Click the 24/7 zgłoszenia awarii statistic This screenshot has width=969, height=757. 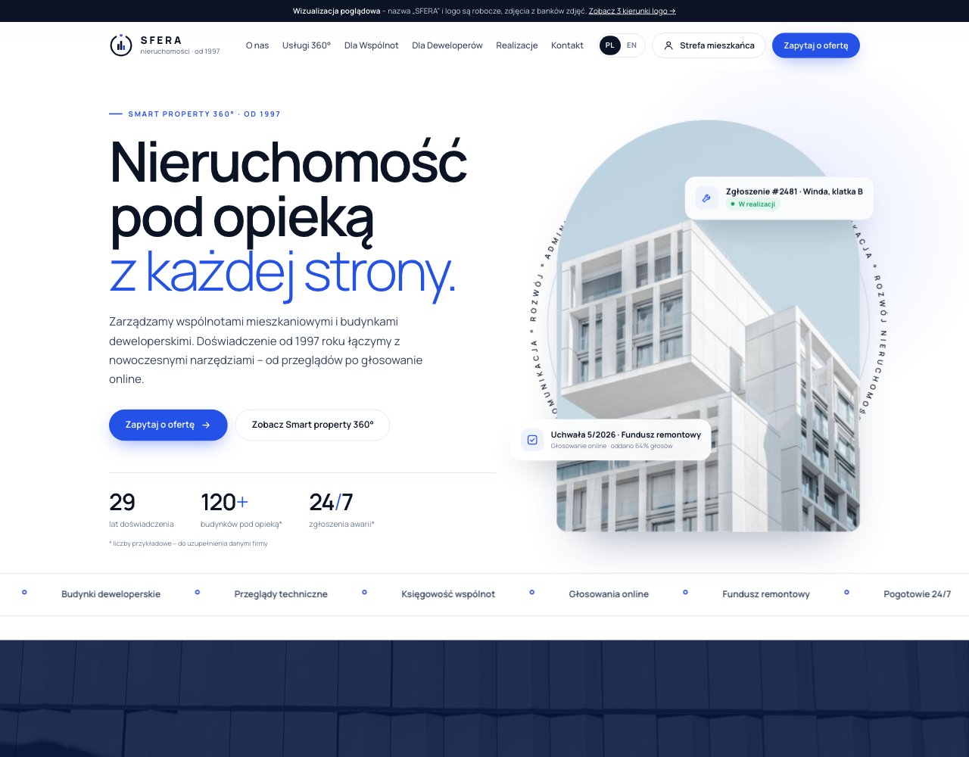341,509
